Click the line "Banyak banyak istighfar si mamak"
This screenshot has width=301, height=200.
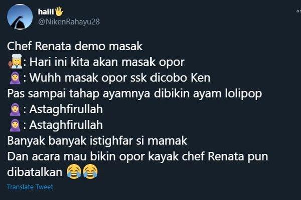97,141
